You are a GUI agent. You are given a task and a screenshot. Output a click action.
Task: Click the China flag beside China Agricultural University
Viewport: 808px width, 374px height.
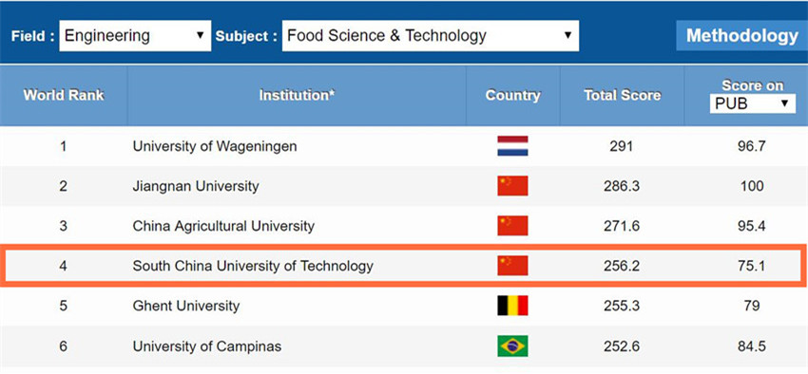512,225
